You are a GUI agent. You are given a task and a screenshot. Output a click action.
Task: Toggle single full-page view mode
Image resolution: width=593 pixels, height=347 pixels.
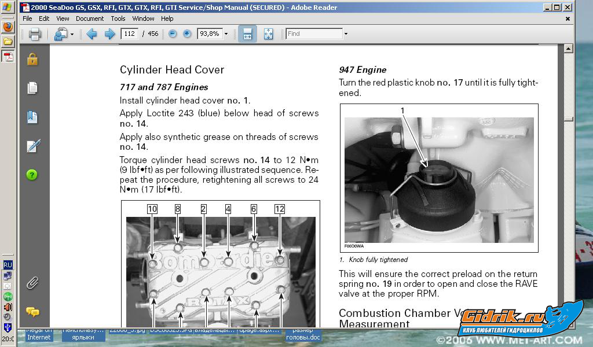268,34
